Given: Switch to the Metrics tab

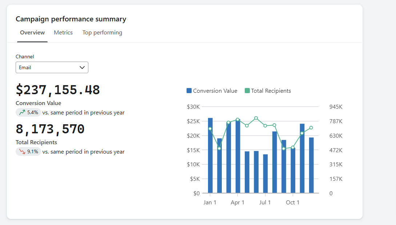Looking at the screenshot, I should [x=63, y=32].
